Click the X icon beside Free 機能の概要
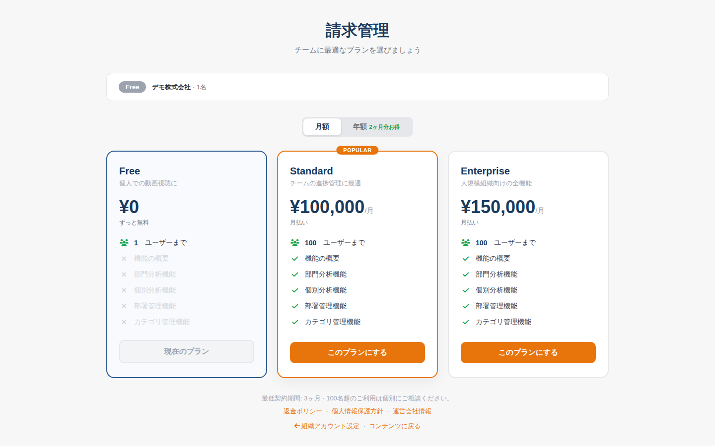Viewport: 715px width, 446px height. tap(124, 259)
